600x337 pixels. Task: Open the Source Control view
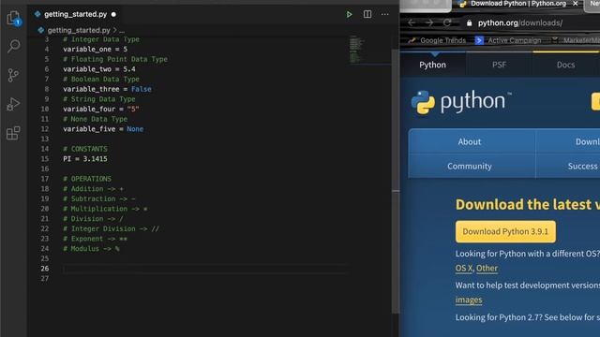13,75
